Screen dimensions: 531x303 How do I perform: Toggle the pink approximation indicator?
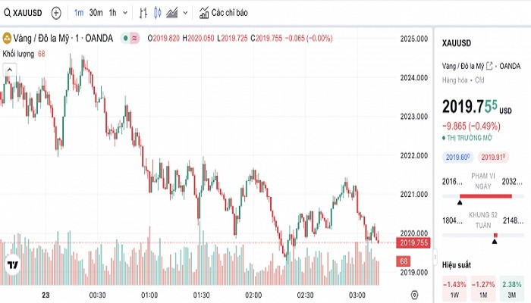click(134, 38)
